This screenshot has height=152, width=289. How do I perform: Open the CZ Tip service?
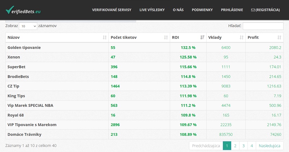point(13,86)
